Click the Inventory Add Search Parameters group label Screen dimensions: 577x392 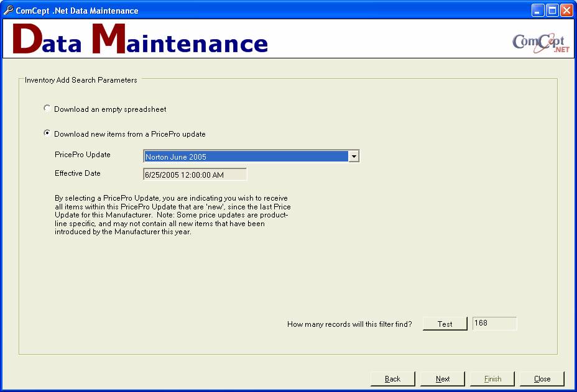(x=81, y=80)
